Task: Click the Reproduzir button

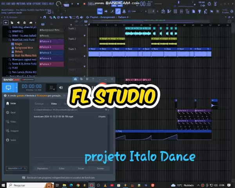Action: coord(42,168)
